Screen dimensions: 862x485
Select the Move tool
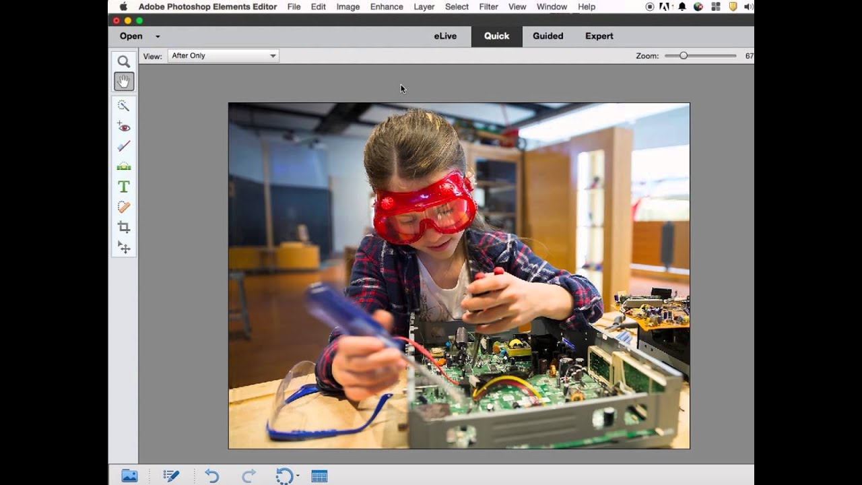123,247
